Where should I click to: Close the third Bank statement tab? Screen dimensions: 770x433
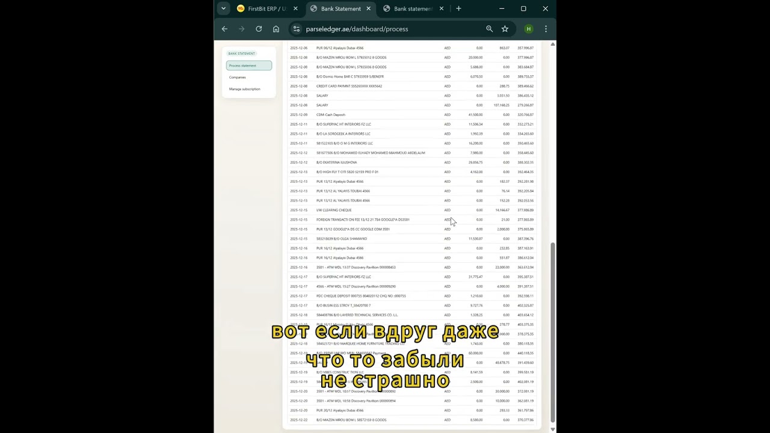click(x=442, y=8)
